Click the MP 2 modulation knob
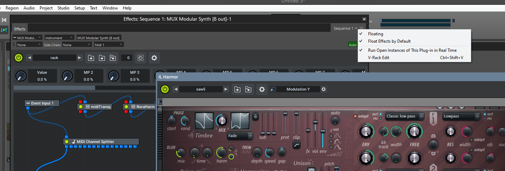This screenshot has width=505, height=171. click(x=67, y=76)
